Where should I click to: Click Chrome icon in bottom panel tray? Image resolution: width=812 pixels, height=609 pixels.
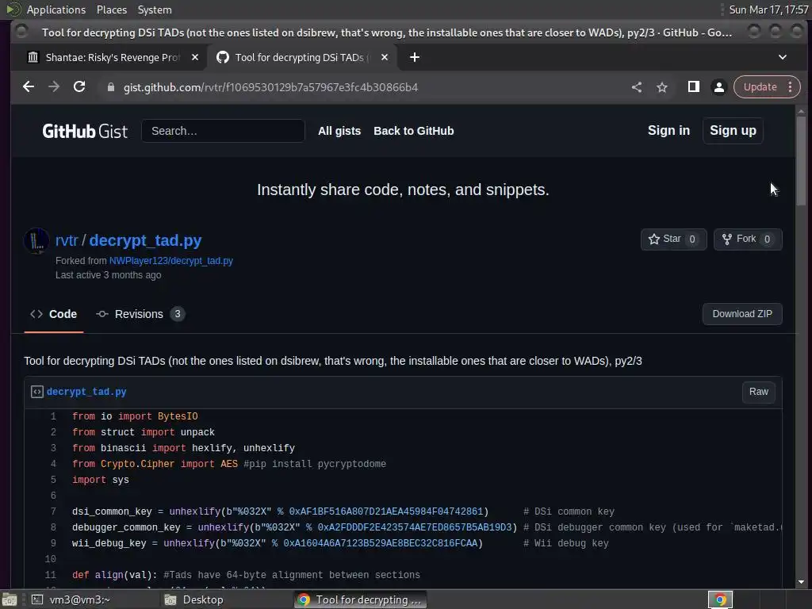[720, 599]
